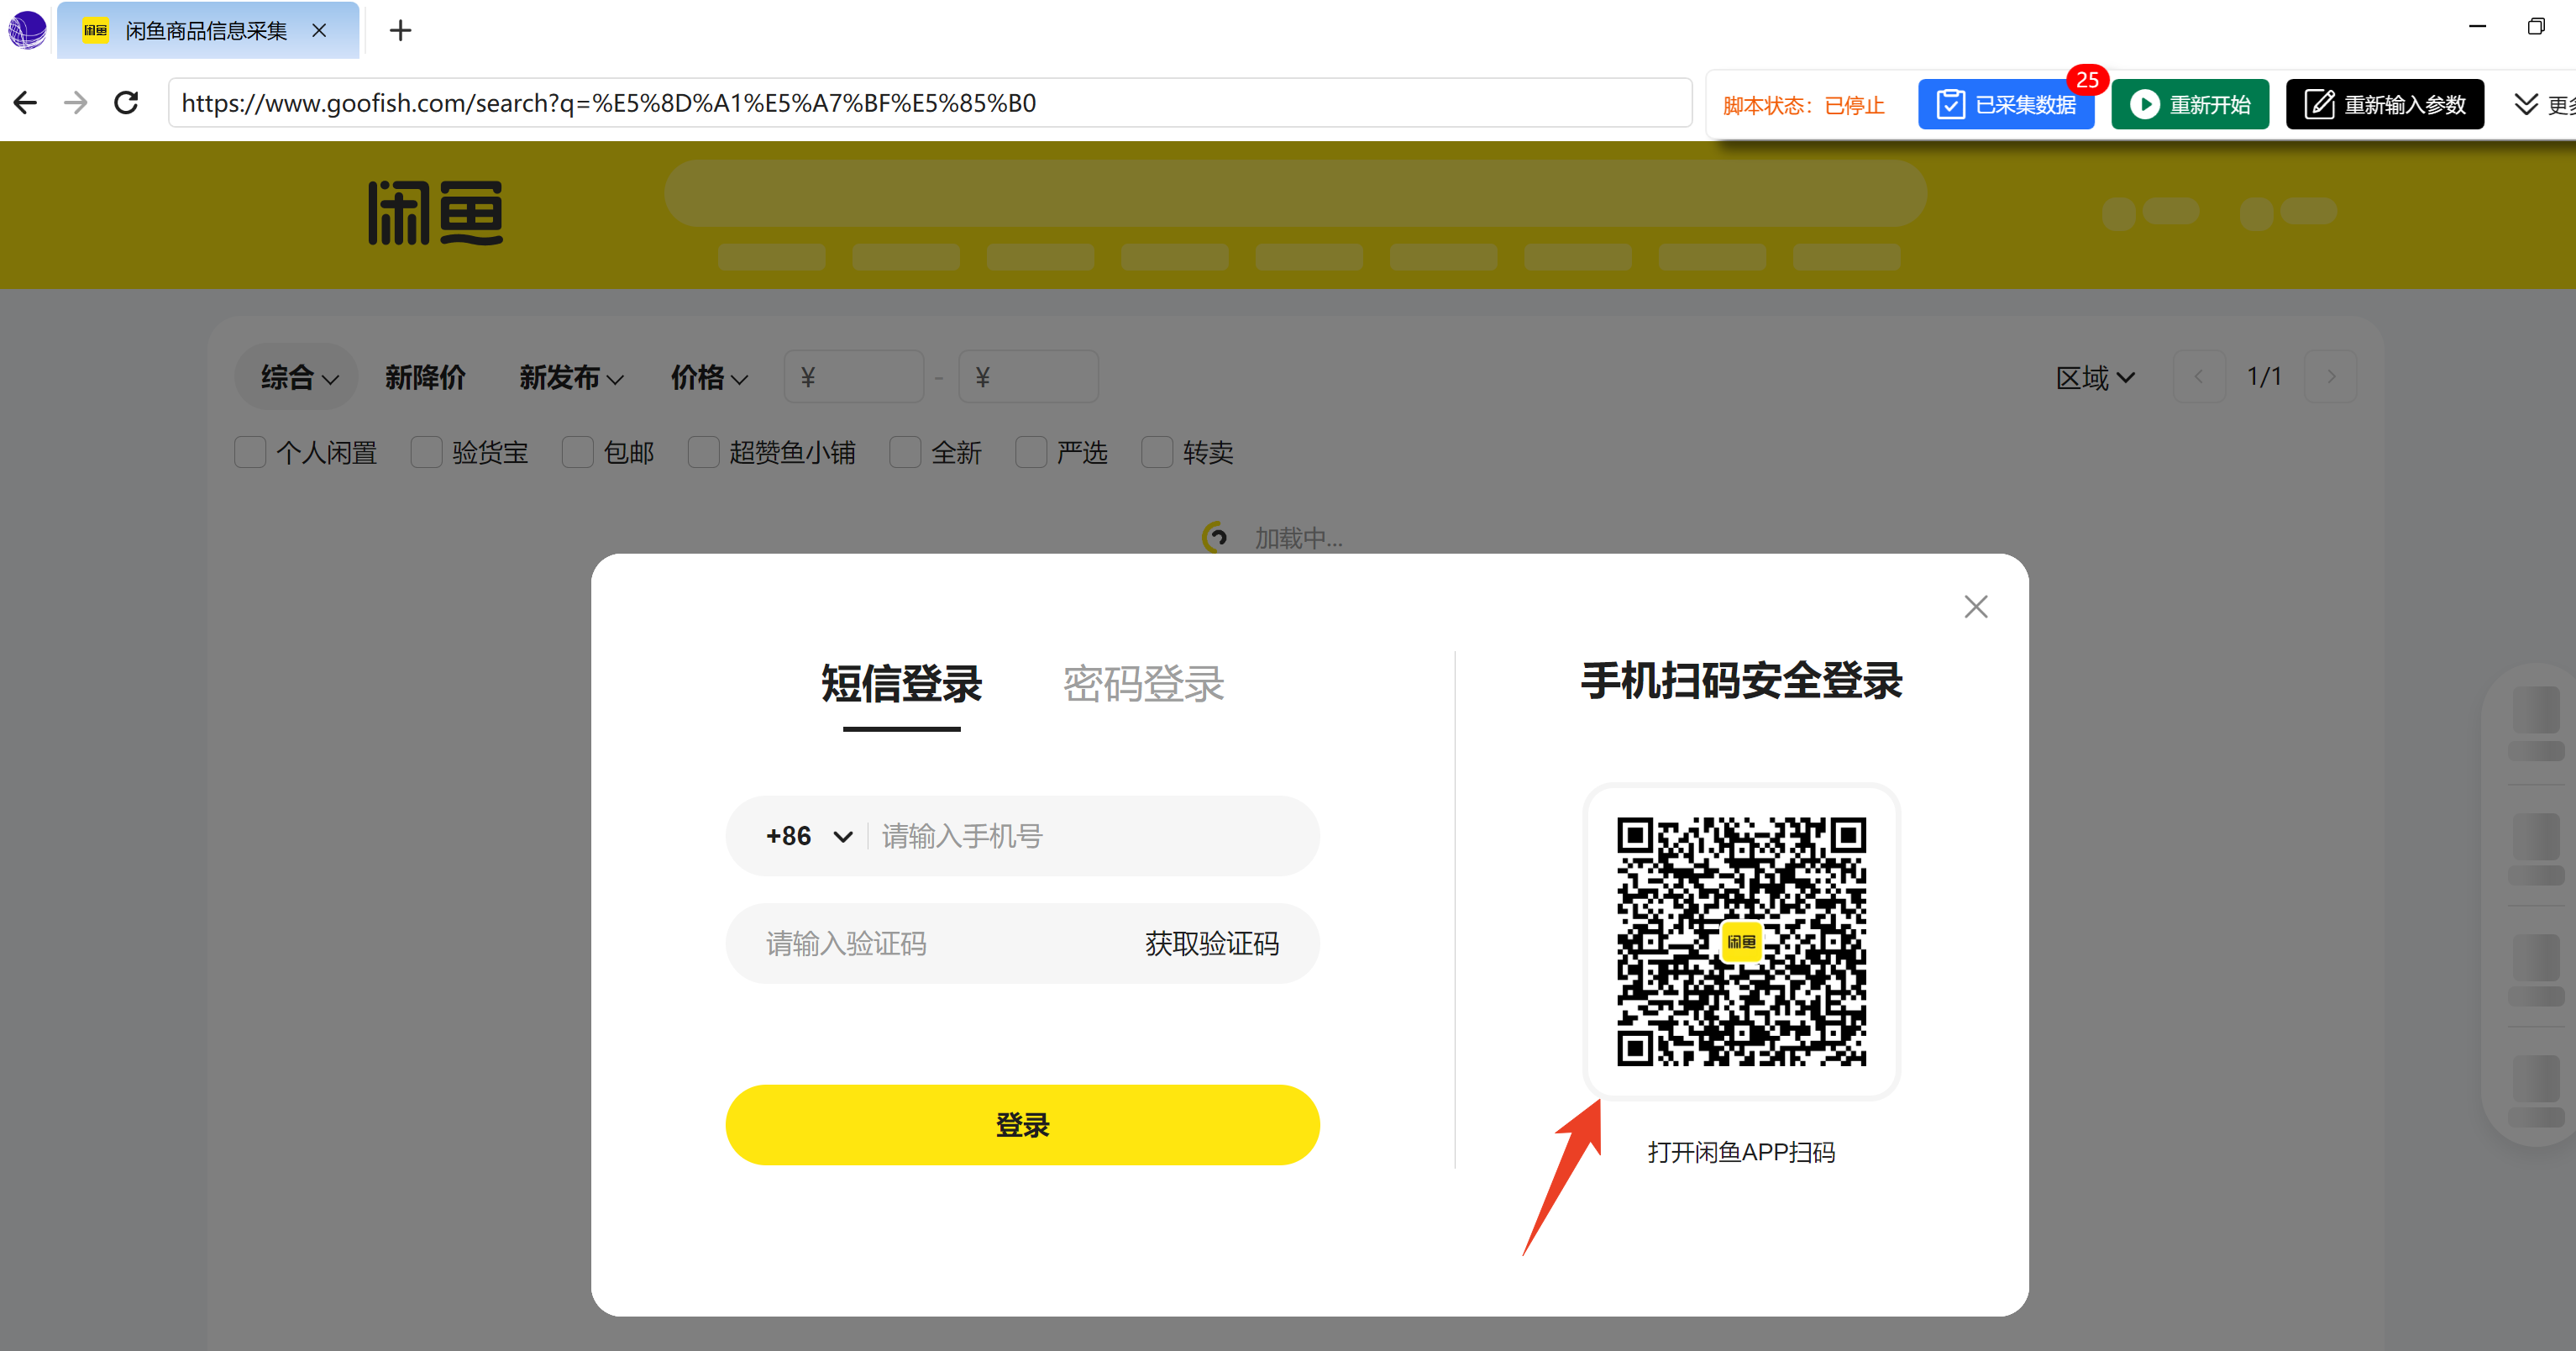
Task: Click the QR code for scan login
Action: (x=1741, y=941)
